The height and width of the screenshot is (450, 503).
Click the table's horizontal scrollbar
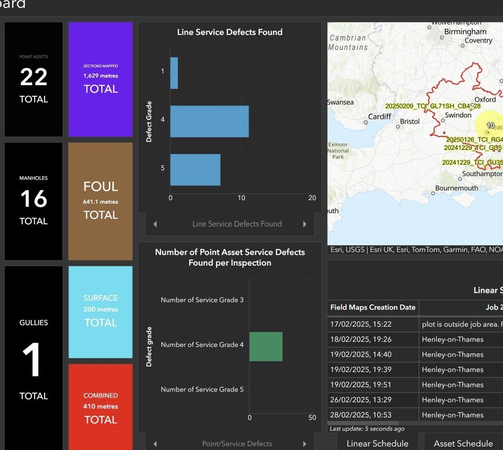click(363, 423)
